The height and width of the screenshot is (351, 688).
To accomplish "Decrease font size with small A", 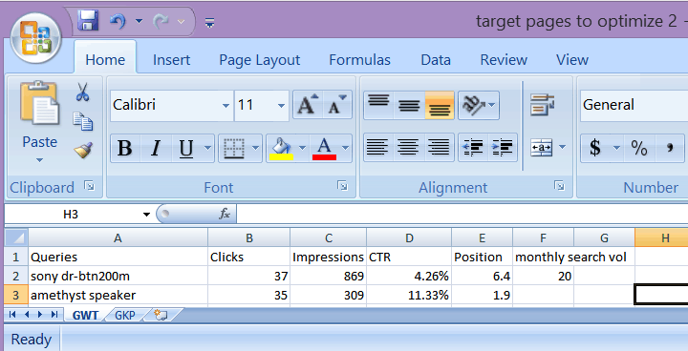I will click(x=337, y=105).
